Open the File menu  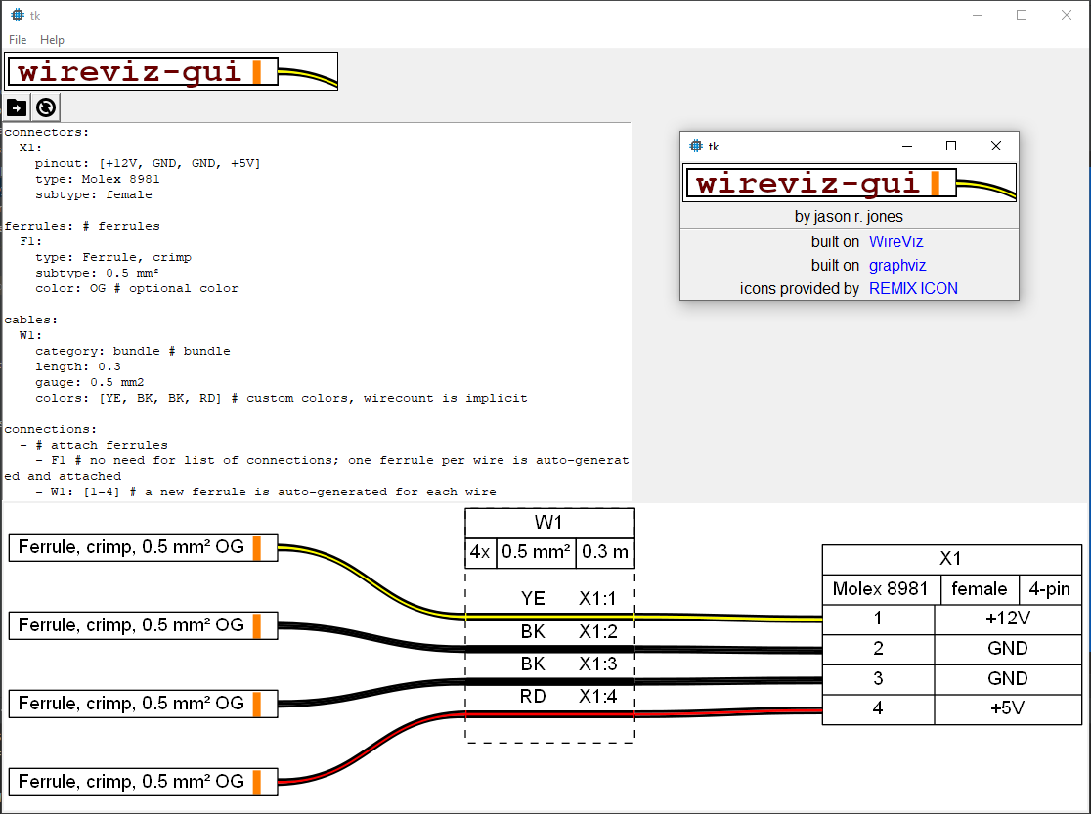pyautogui.click(x=18, y=40)
